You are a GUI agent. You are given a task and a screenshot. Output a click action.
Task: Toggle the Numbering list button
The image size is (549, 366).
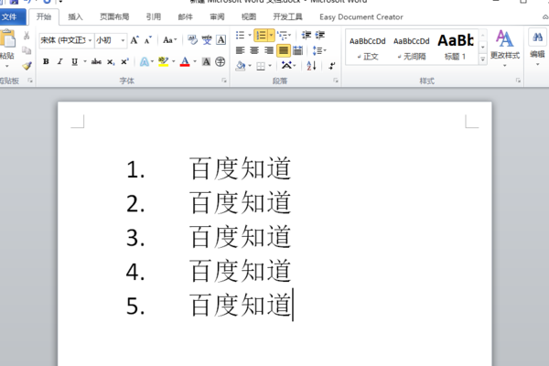261,35
